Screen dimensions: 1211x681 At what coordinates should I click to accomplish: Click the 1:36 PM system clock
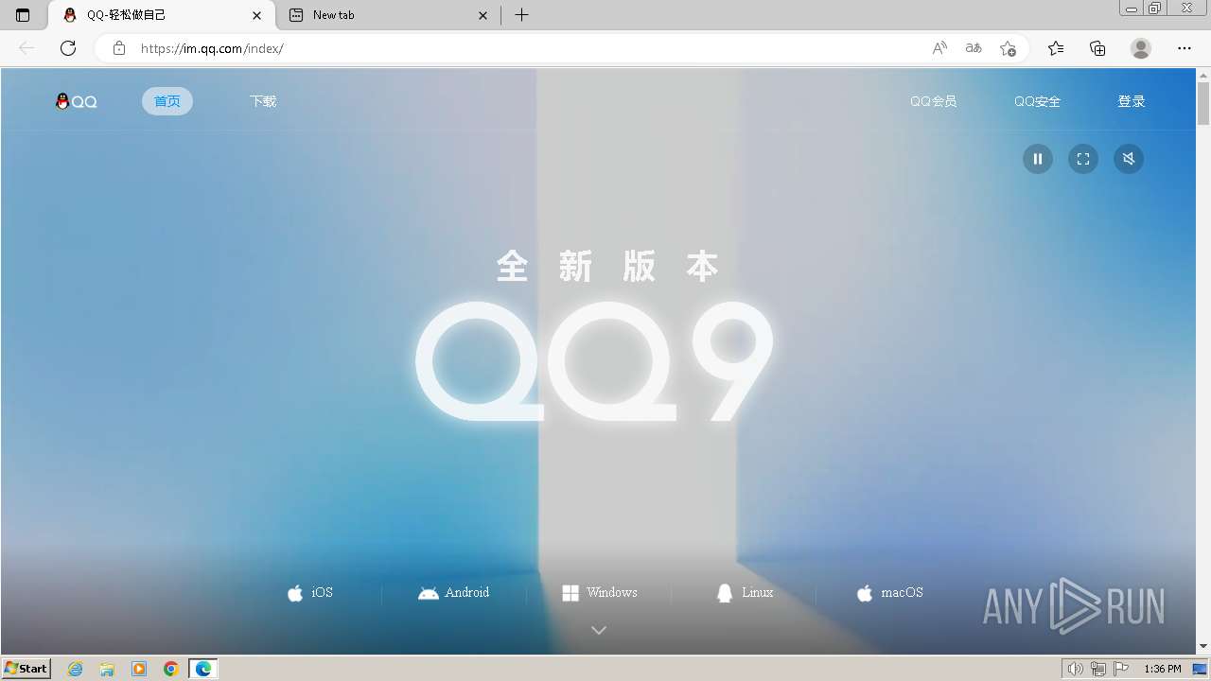point(1163,669)
